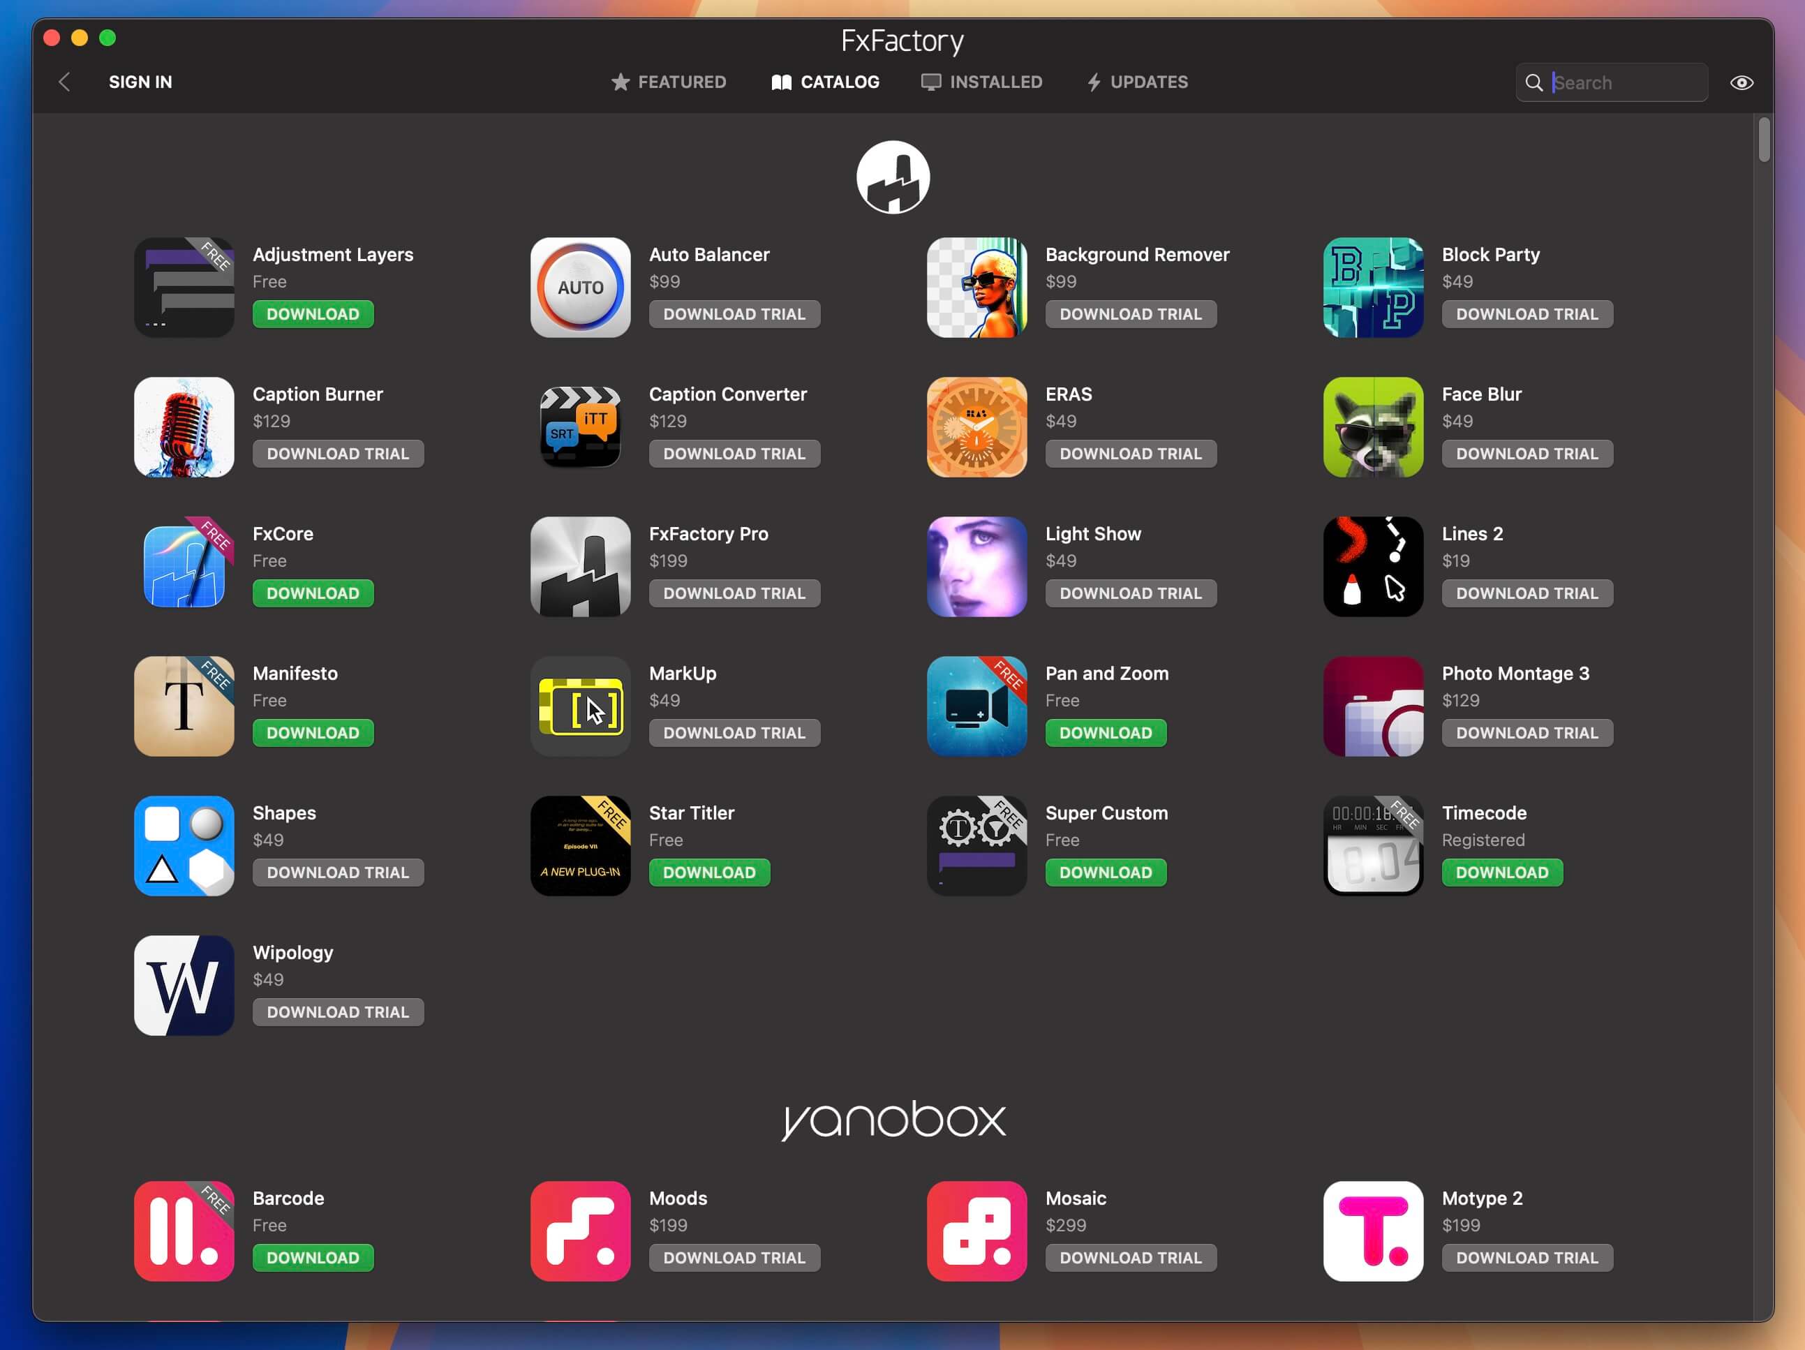This screenshot has width=1805, height=1350.
Task: Download the trial for Mosaic
Action: 1131,1257
